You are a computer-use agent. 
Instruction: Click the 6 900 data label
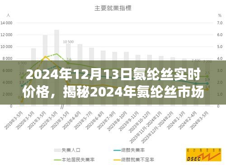click(x=22, y=63)
